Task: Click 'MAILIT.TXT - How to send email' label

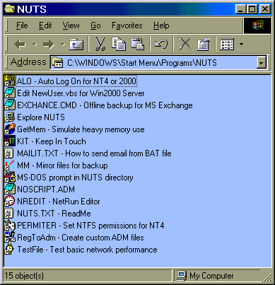Action: click(94, 153)
